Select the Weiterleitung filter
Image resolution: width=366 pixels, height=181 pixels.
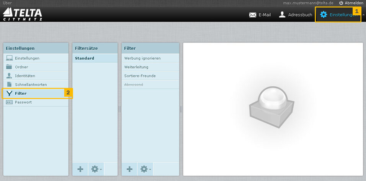point(150,67)
